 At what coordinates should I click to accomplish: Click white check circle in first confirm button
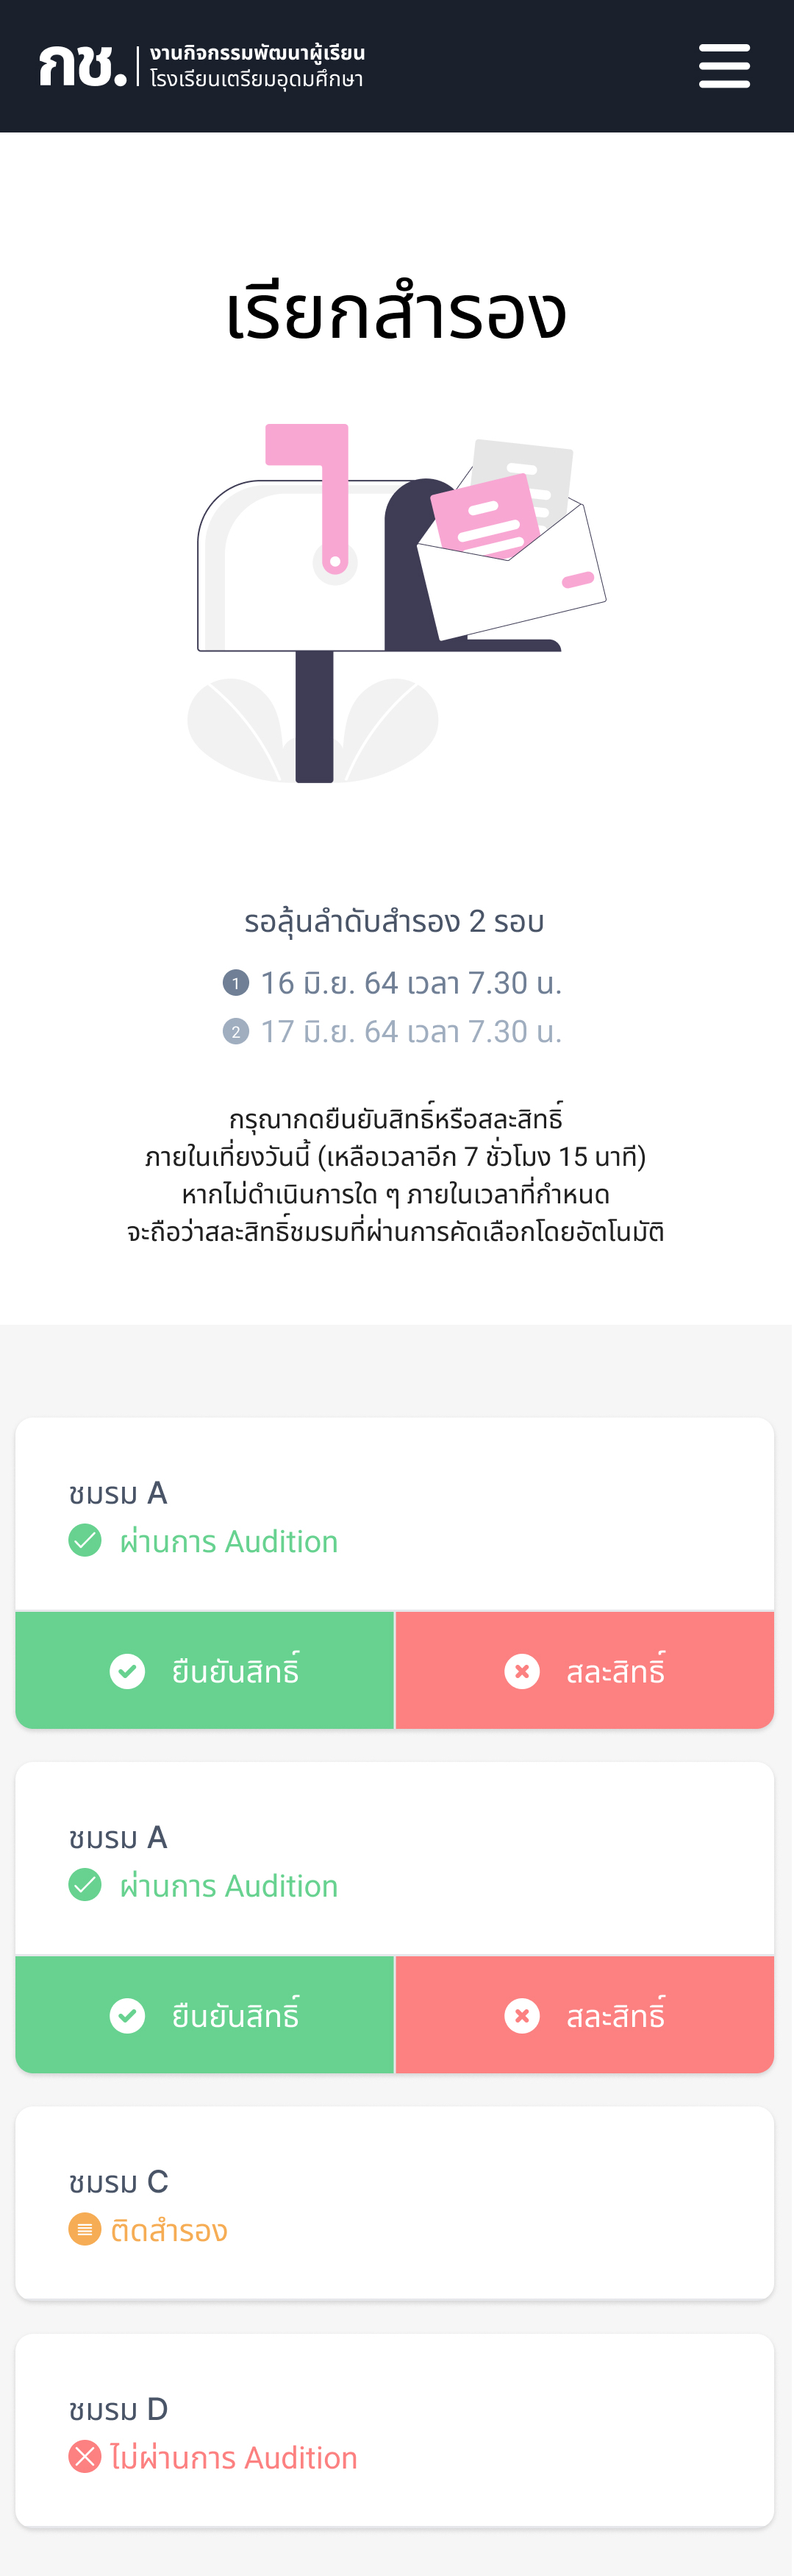[127, 1671]
